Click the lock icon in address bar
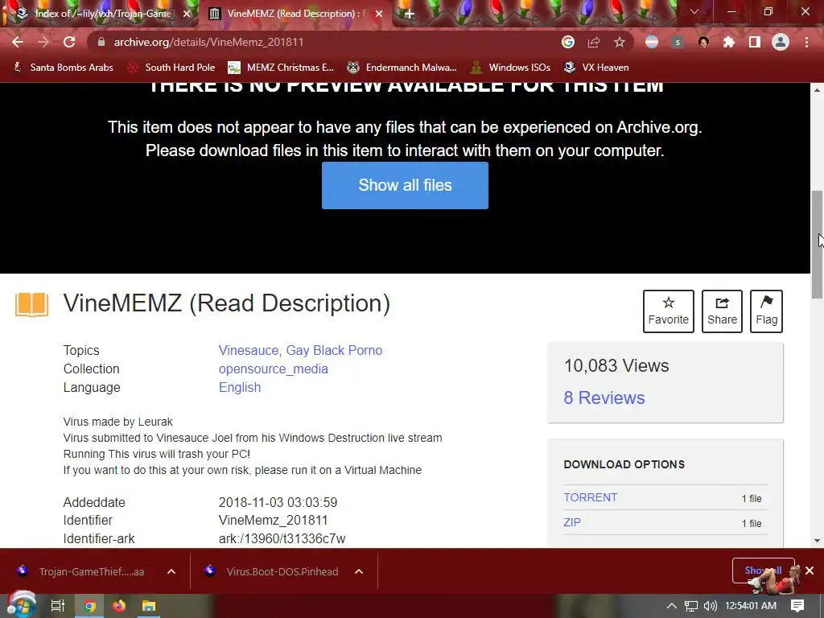Image resolution: width=824 pixels, height=618 pixels. (x=101, y=42)
